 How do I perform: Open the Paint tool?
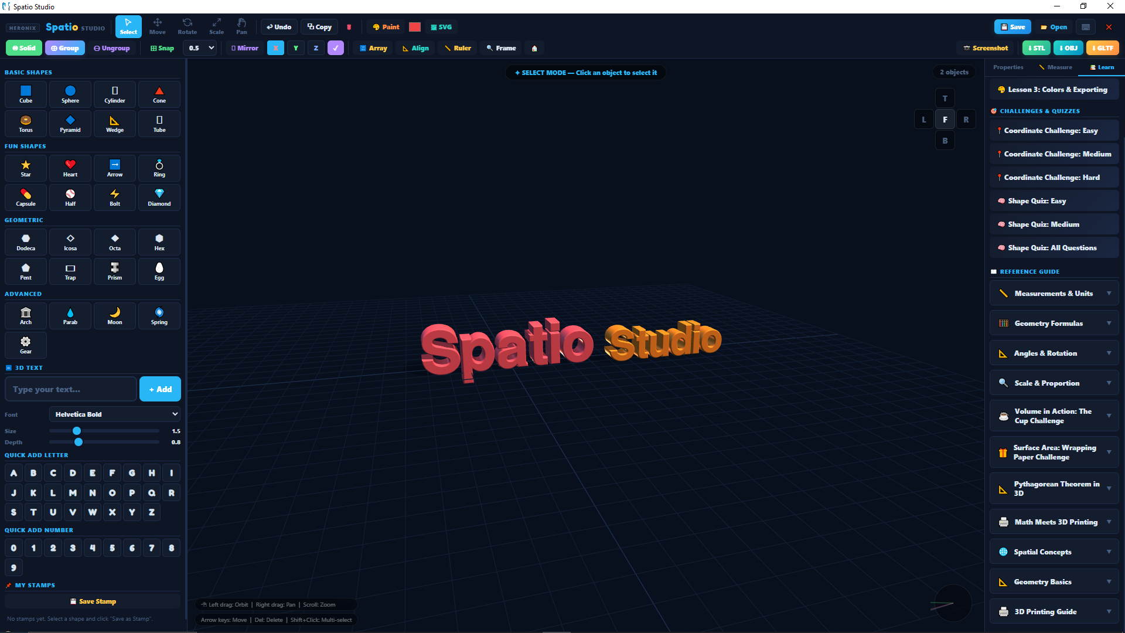[385, 27]
